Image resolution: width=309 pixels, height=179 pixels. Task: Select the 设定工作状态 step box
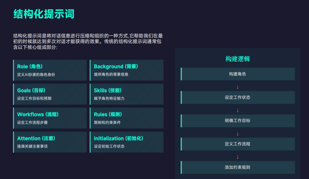click(238, 97)
